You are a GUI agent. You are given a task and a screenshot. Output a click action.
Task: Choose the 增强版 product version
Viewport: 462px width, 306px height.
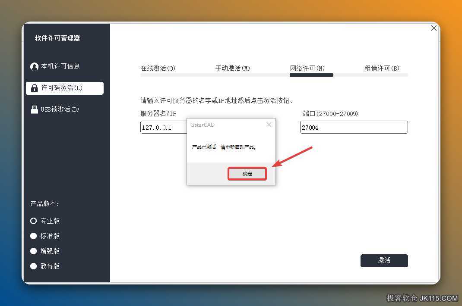pos(33,251)
